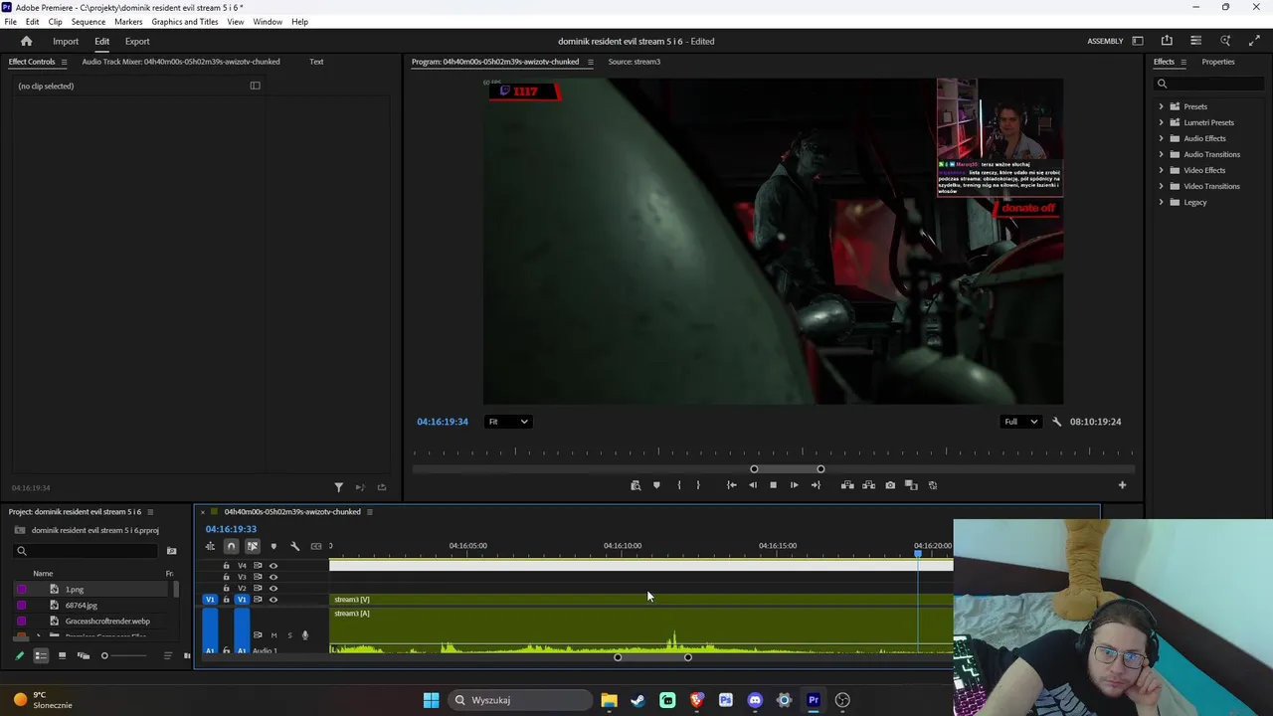This screenshot has height=716, width=1273.
Task: Solo the Audio 1 track
Action: pos(289,635)
